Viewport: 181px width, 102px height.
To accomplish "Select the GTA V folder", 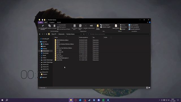I will (x=58, y=46).
